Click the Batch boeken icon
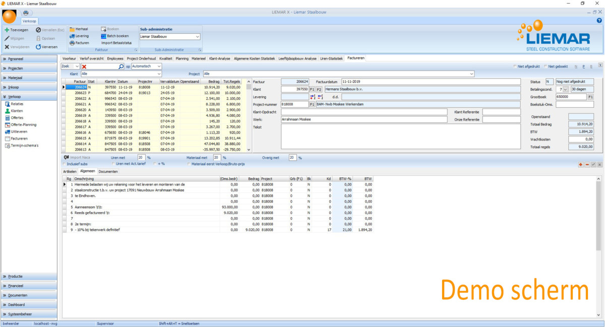Image resolution: width=605 pixels, height=327 pixels. click(x=103, y=36)
